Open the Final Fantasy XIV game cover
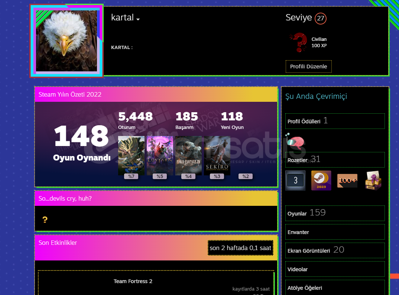 click(189, 156)
